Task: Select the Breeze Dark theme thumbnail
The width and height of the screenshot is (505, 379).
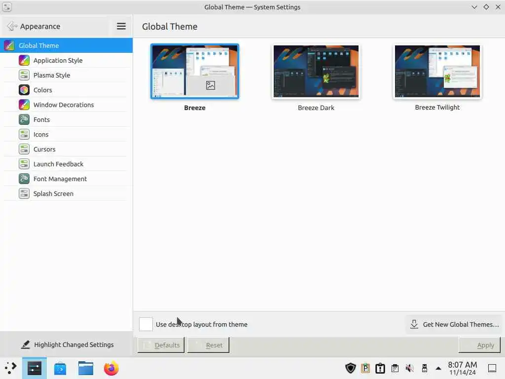Action: (x=316, y=71)
